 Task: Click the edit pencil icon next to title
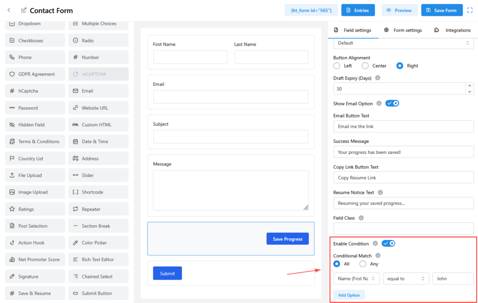(x=23, y=10)
